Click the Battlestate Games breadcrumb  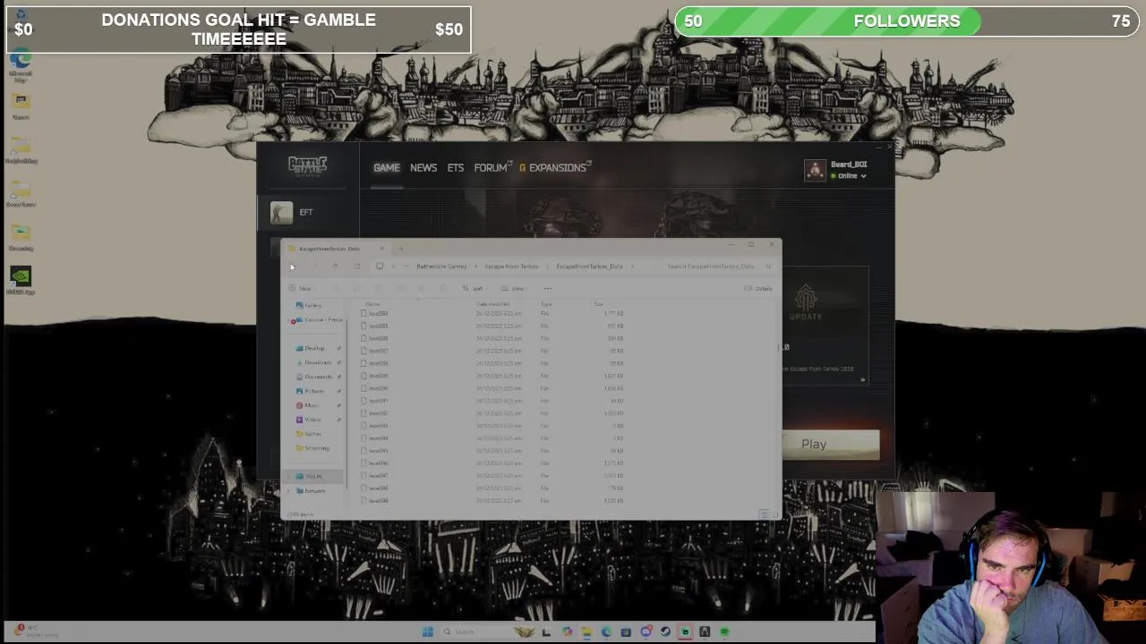[441, 267]
